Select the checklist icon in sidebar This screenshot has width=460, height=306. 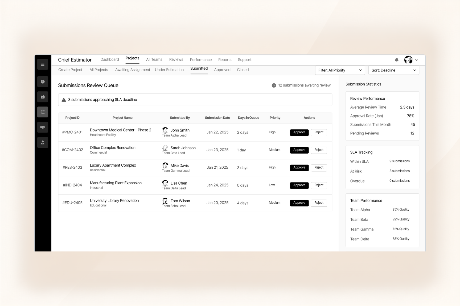(43, 112)
